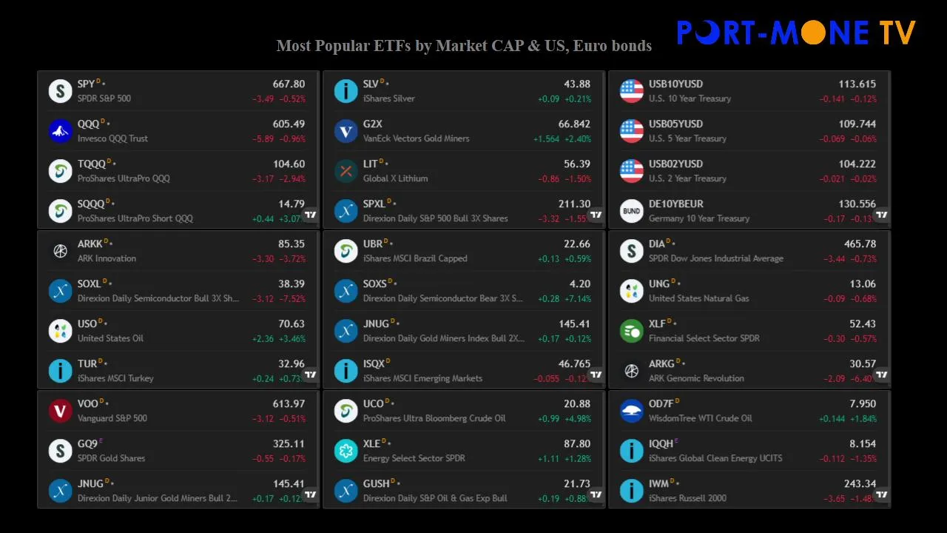Open the GUSH ticker symbol link
The image size is (947, 533).
tap(376, 484)
